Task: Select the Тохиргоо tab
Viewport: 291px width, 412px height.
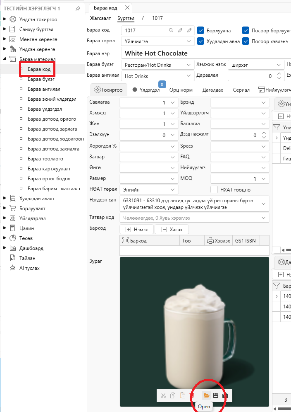Action: (x=108, y=90)
